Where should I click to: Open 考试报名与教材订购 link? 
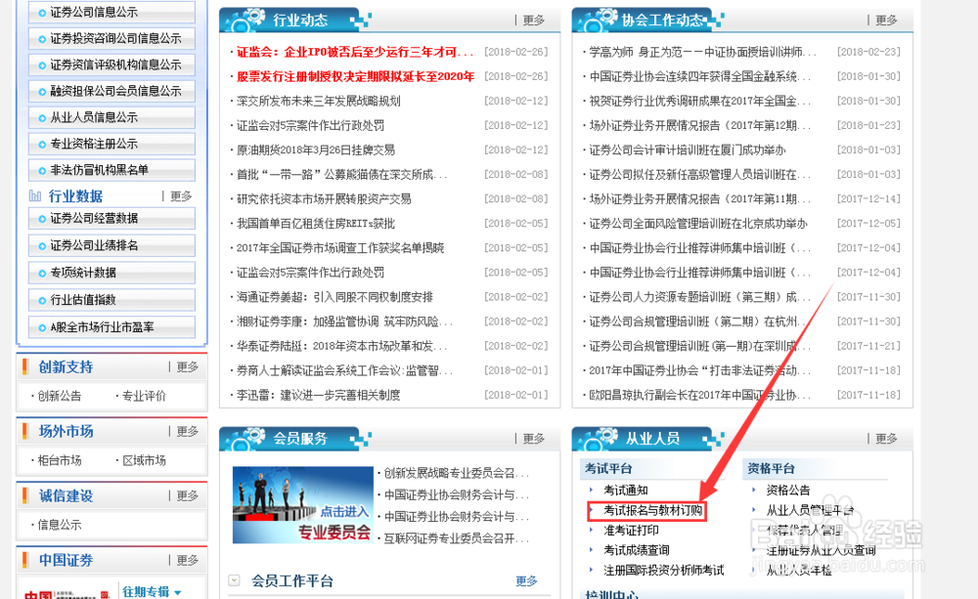point(653,510)
